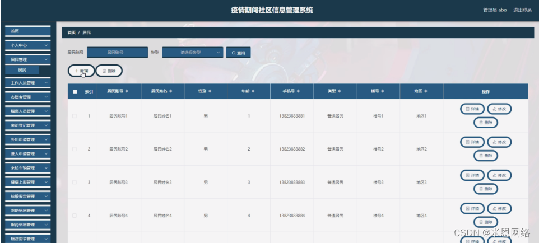Click the 查询 search button
Image resolution: width=539 pixels, height=243 pixels.
pyautogui.click(x=238, y=53)
